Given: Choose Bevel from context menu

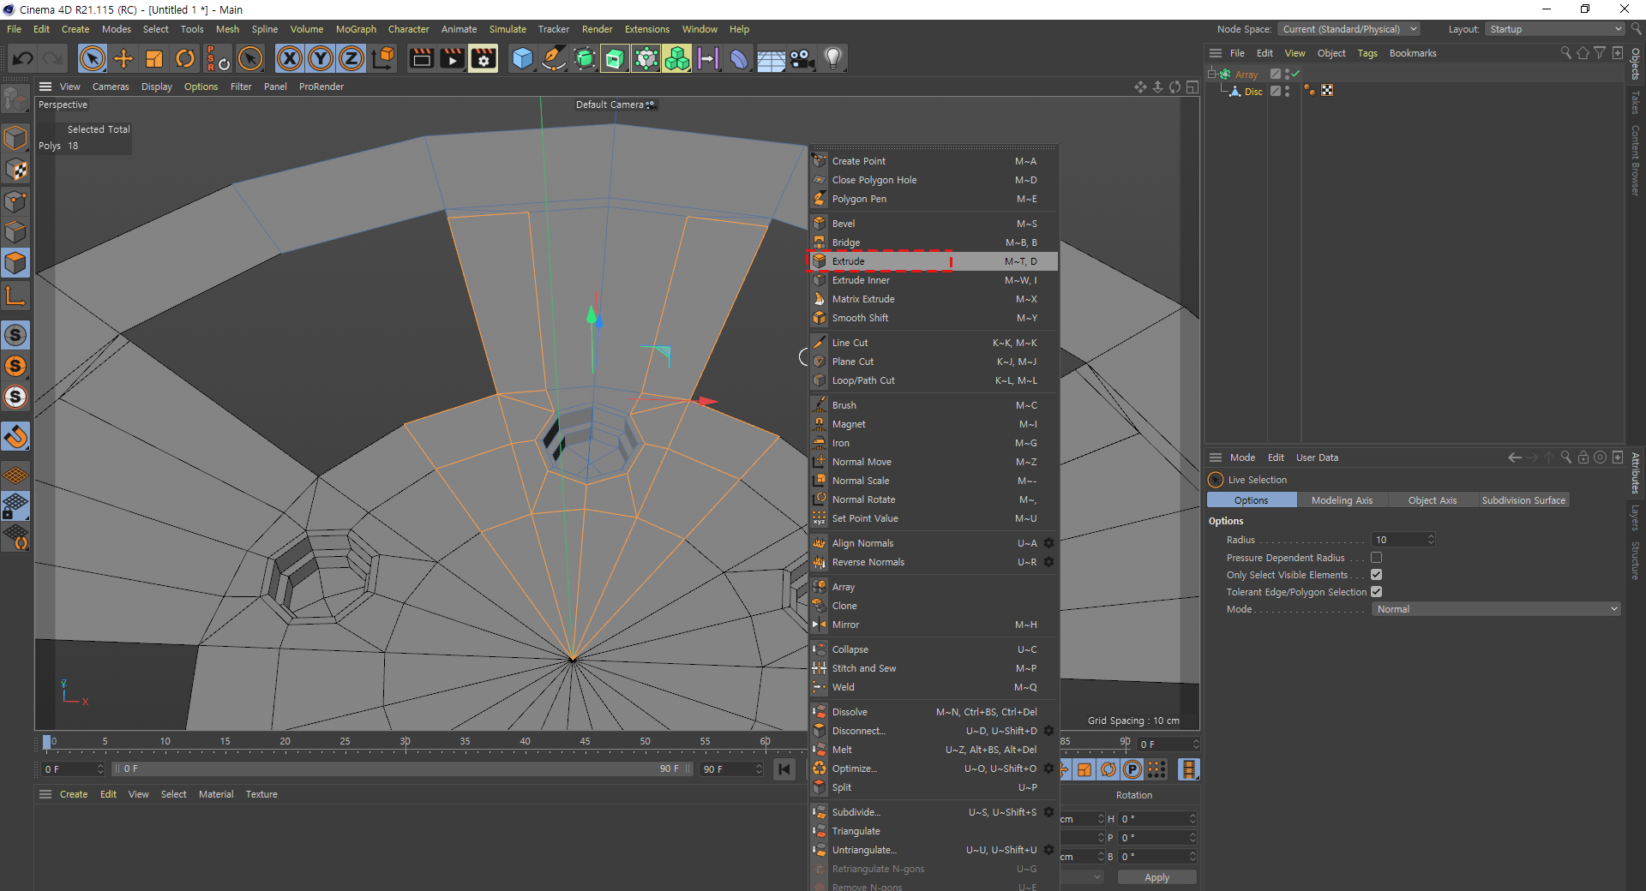Looking at the screenshot, I should [x=934, y=224].
